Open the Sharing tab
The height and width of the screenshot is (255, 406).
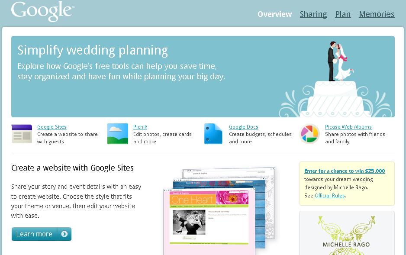pyautogui.click(x=313, y=14)
